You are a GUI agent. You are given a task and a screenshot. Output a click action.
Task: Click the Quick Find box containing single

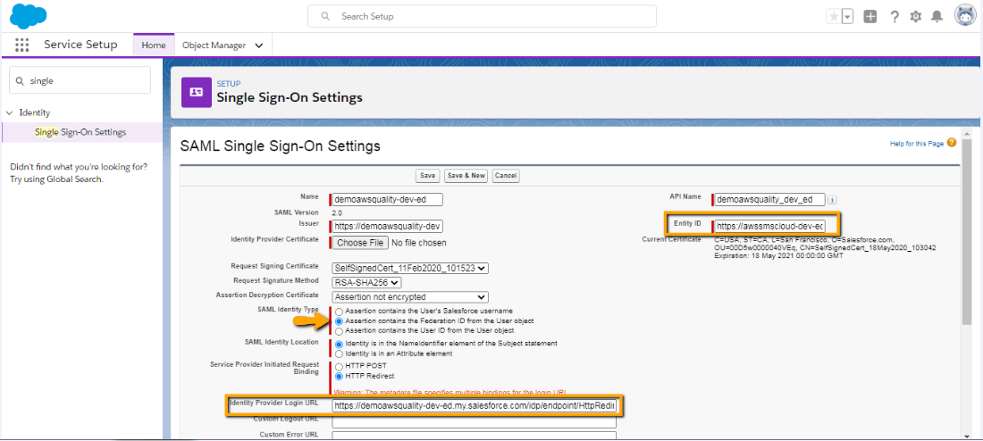click(80, 81)
